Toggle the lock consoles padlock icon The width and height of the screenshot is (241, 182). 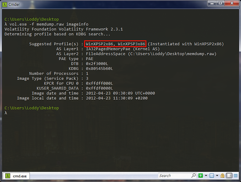[222, 176]
